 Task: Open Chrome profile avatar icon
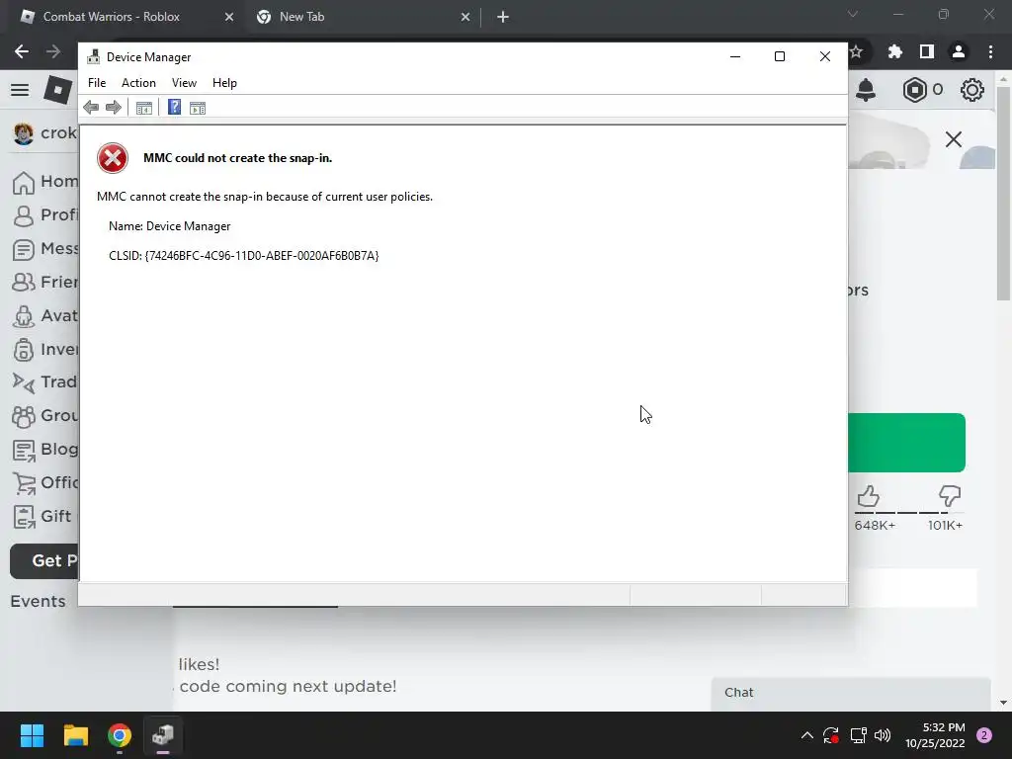point(959,51)
